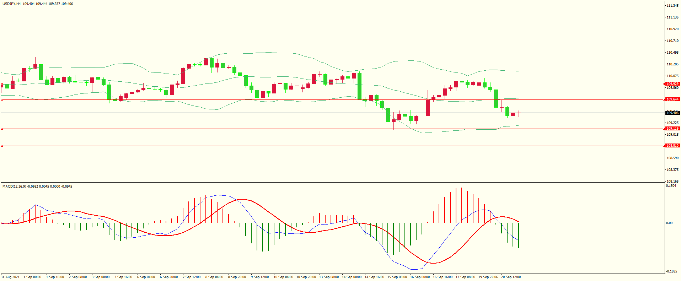Click the 20 Sep 12:00 time label
Screen dimensions: 681x281
click(511, 277)
